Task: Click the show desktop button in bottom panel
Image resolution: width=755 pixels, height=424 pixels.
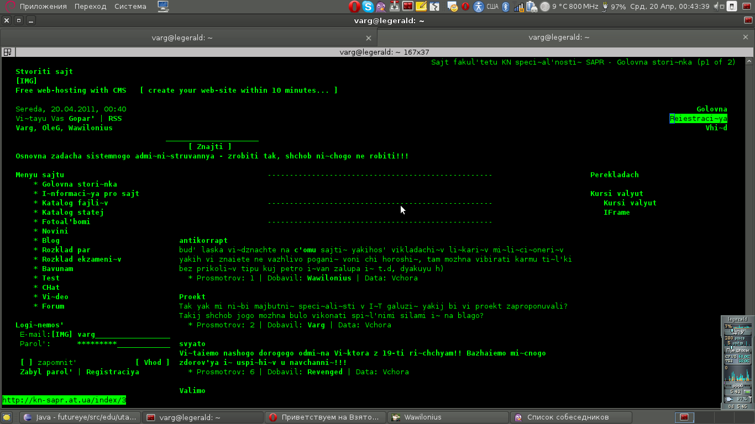Action: click(7, 417)
